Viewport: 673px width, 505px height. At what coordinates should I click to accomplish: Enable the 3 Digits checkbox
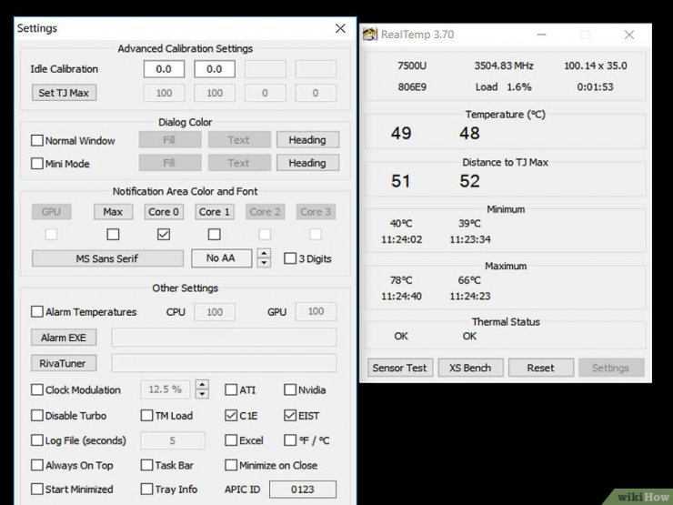click(290, 258)
